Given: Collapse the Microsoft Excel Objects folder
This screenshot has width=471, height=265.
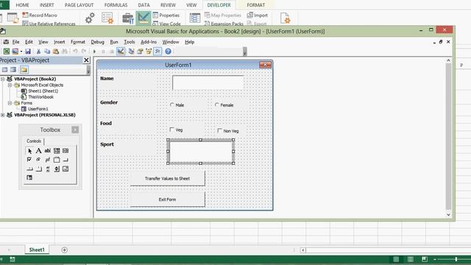Looking at the screenshot, I should (10, 85).
